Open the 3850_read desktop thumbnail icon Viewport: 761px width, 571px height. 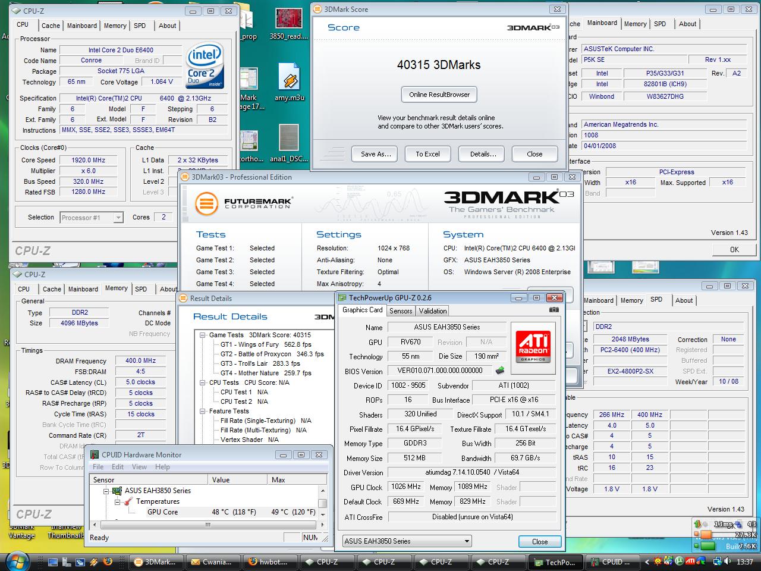[x=290, y=24]
